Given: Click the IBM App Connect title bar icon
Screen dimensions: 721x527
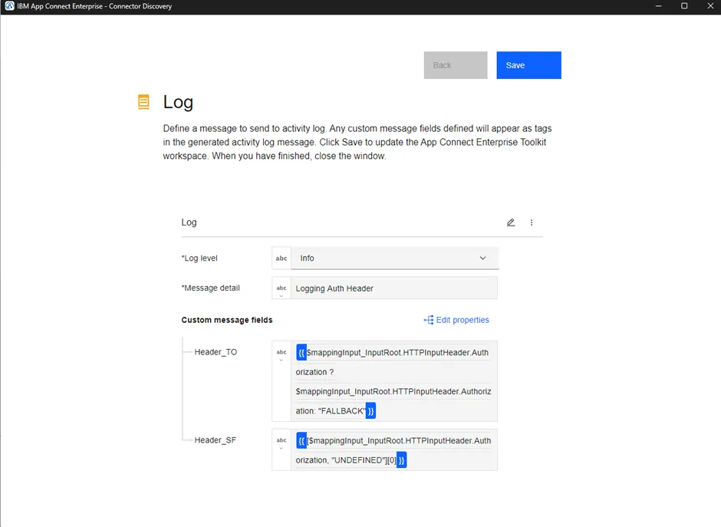Looking at the screenshot, I should coord(9,6).
